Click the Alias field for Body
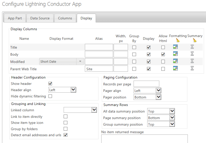 point(99,54)
